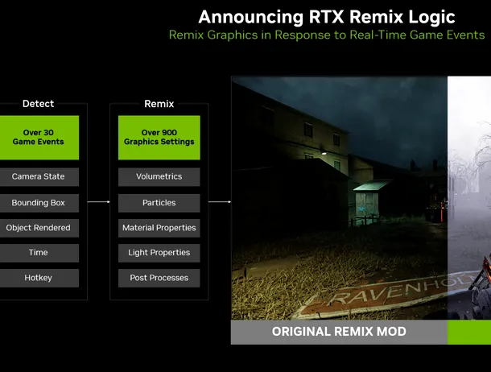Select the "Object Rendered" box
Viewport: 491px width, 372px height.
pyautogui.click(x=39, y=228)
